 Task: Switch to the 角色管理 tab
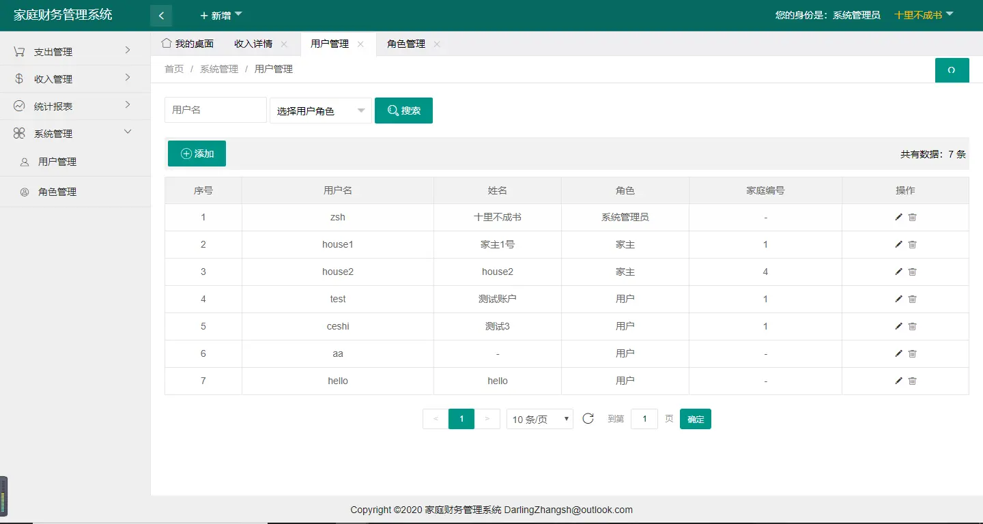tap(405, 42)
